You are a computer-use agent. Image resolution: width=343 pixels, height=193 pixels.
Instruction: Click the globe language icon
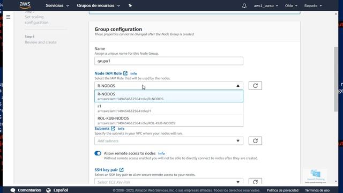[x=48, y=190]
